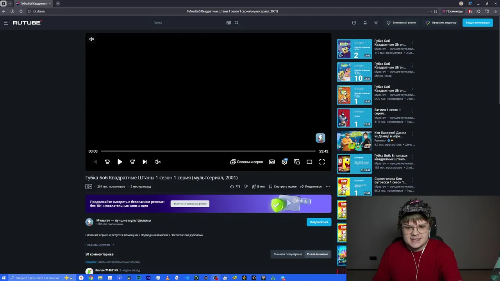Open the Rutube hamburger side menu
Screen dimensions: 500x281
coord(6,23)
